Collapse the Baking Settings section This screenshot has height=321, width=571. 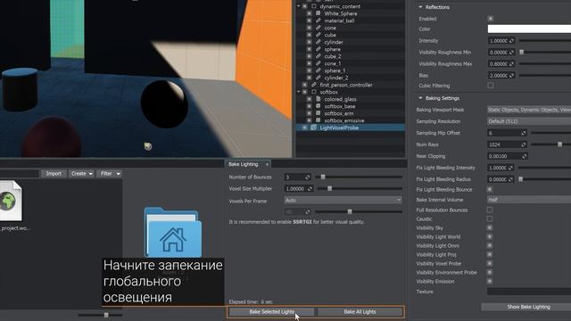click(420, 98)
